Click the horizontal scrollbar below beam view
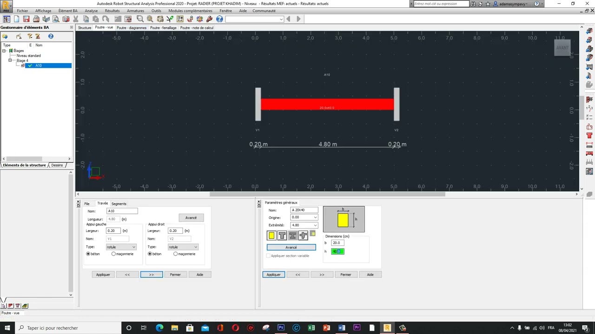Image resolution: width=595 pixels, height=334 pixels. [x=327, y=194]
